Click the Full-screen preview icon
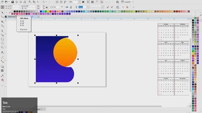Image resolution: width=202 pixels, height=113 pixels. (83, 2)
